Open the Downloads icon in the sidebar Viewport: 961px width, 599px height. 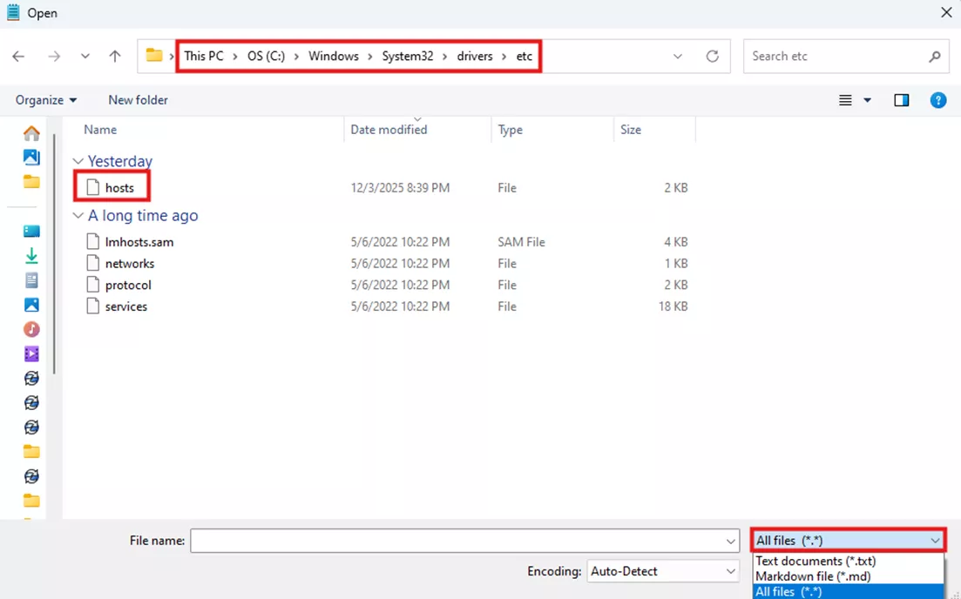(x=30, y=255)
